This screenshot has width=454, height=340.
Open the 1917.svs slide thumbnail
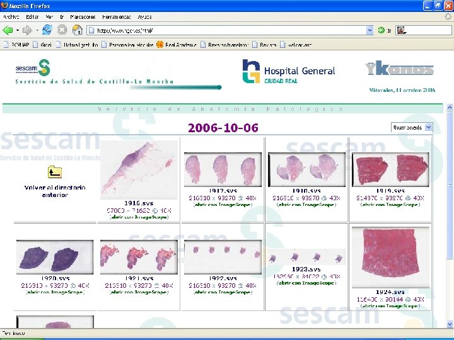(x=223, y=170)
